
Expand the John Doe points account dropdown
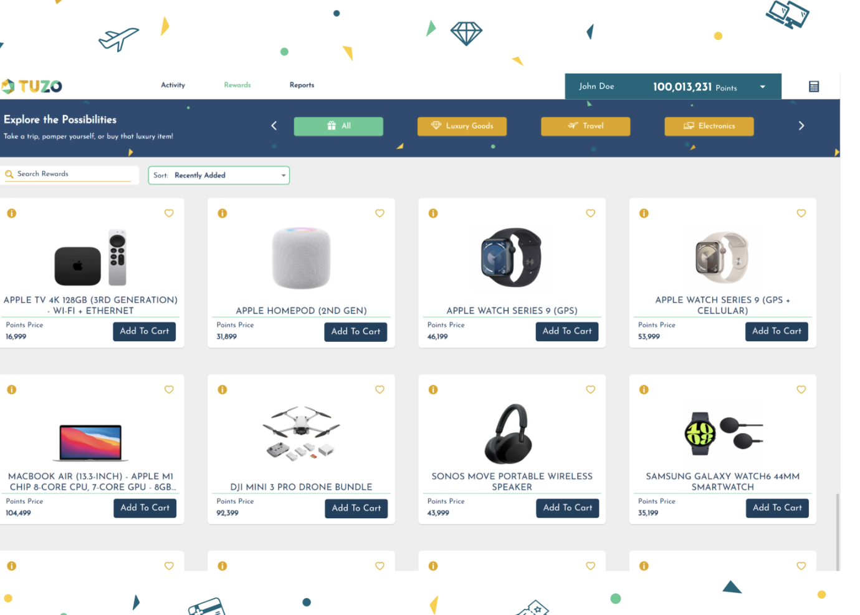pos(762,87)
